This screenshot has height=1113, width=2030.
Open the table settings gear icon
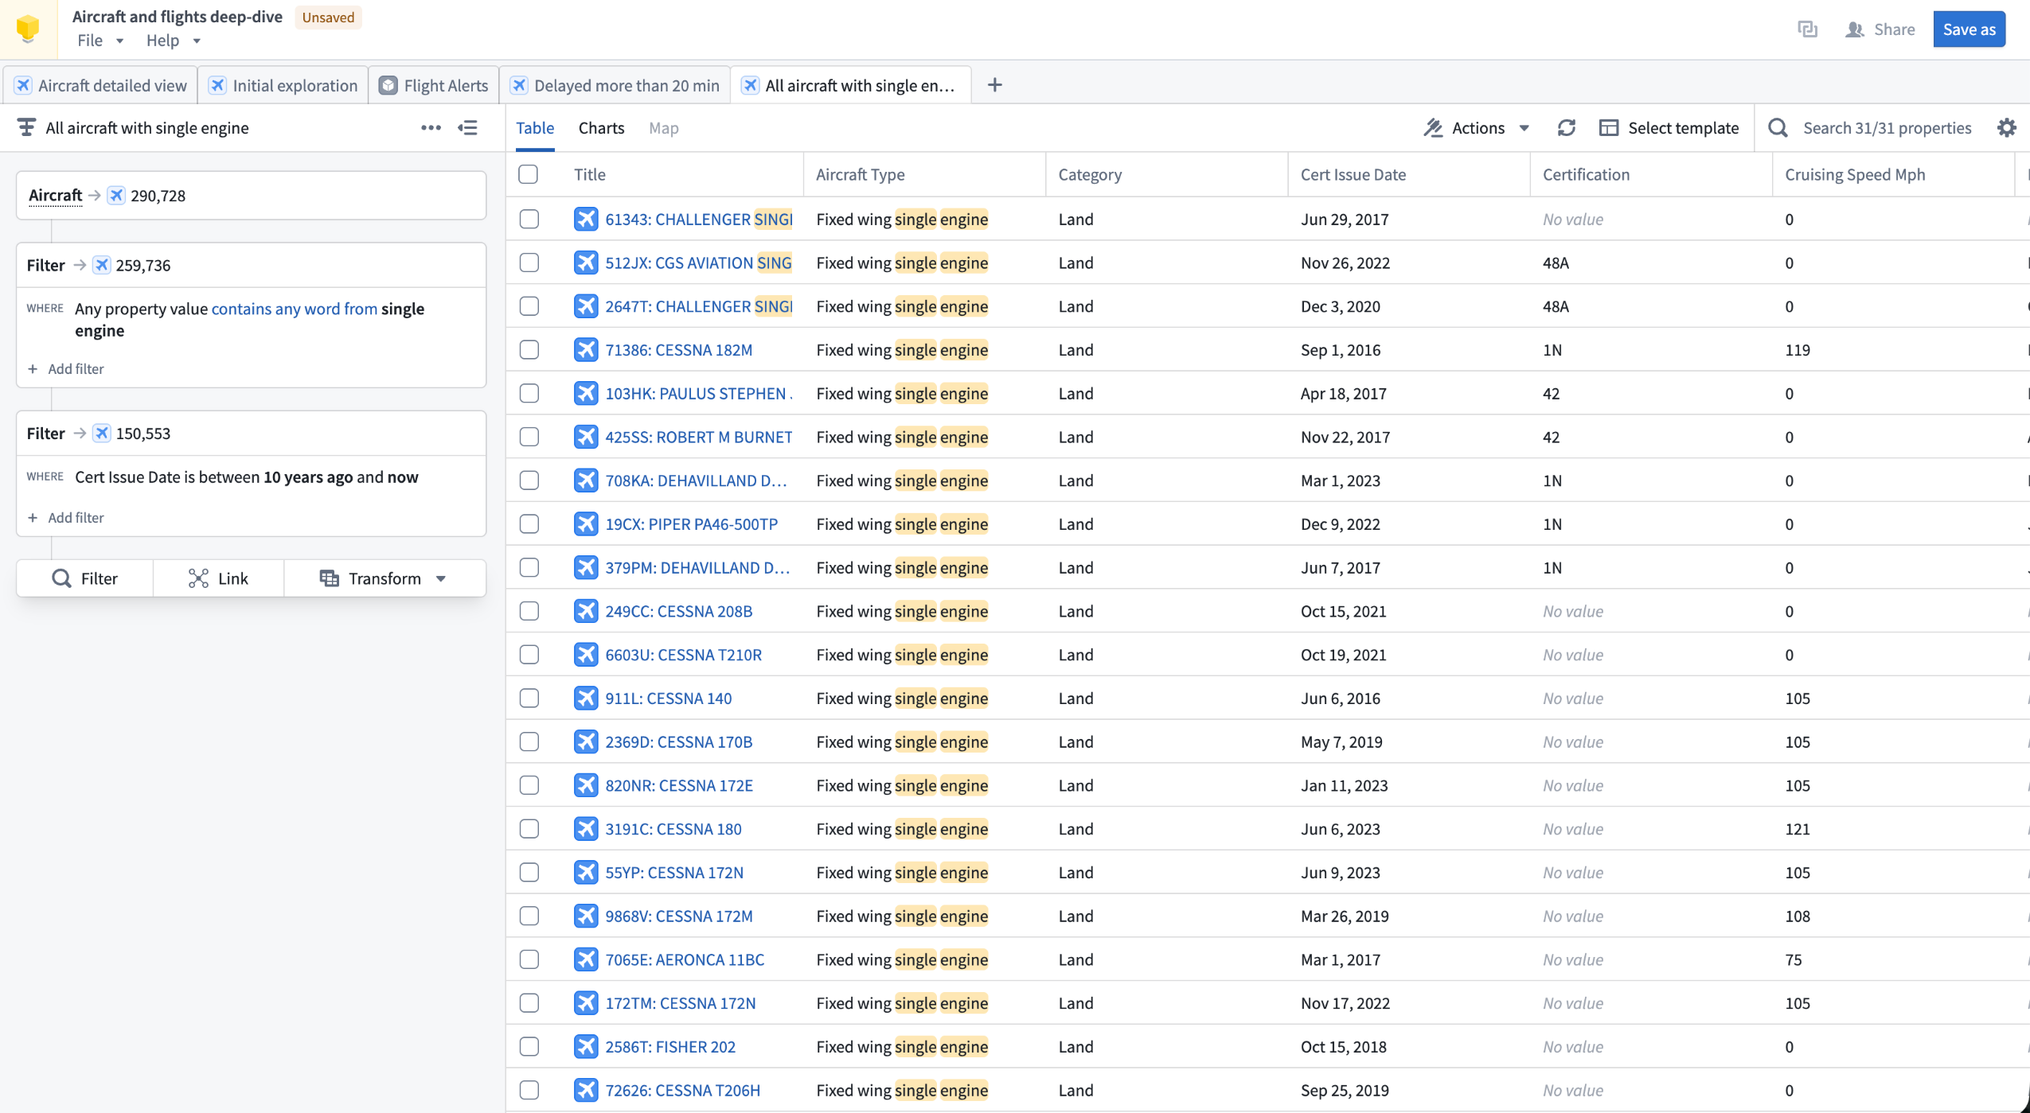click(x=2006, y=128)
